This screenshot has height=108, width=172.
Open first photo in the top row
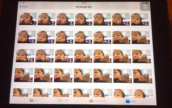(28, 19)
